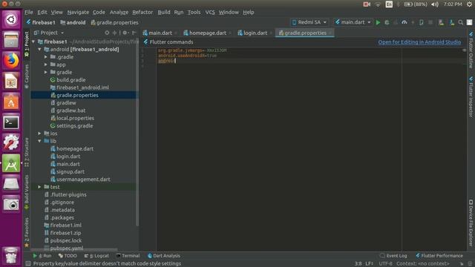Select settings.gradle in project tree
The image size is (475, 267).
(x=74, y=125)
